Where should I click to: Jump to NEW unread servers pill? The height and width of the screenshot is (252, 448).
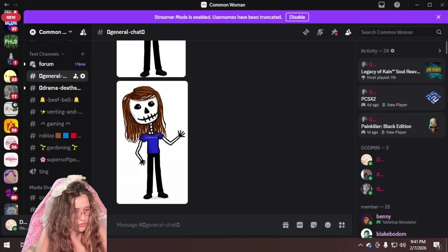tap(11, 17)
